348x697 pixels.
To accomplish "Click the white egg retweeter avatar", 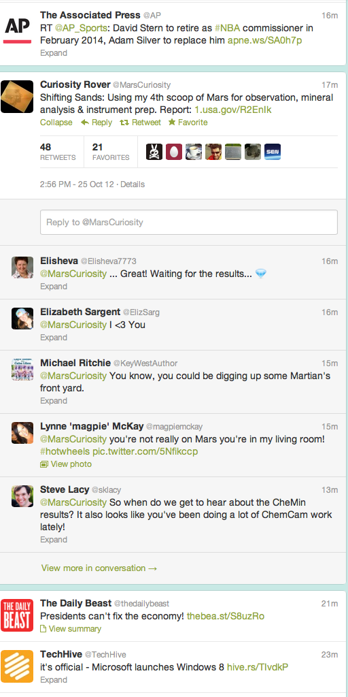I will (x=174, y=152).
